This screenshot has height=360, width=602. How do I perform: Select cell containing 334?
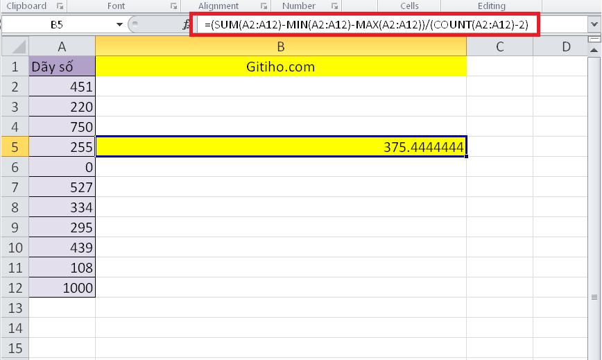tap(62, 207)
